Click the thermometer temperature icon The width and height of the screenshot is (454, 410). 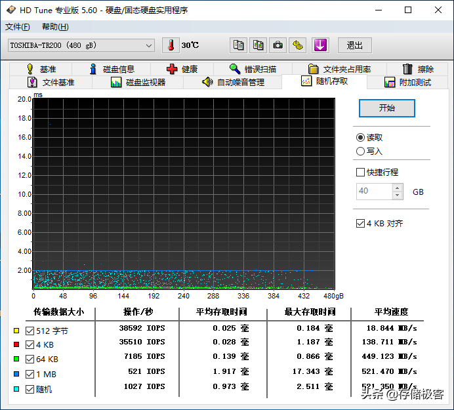171,45
